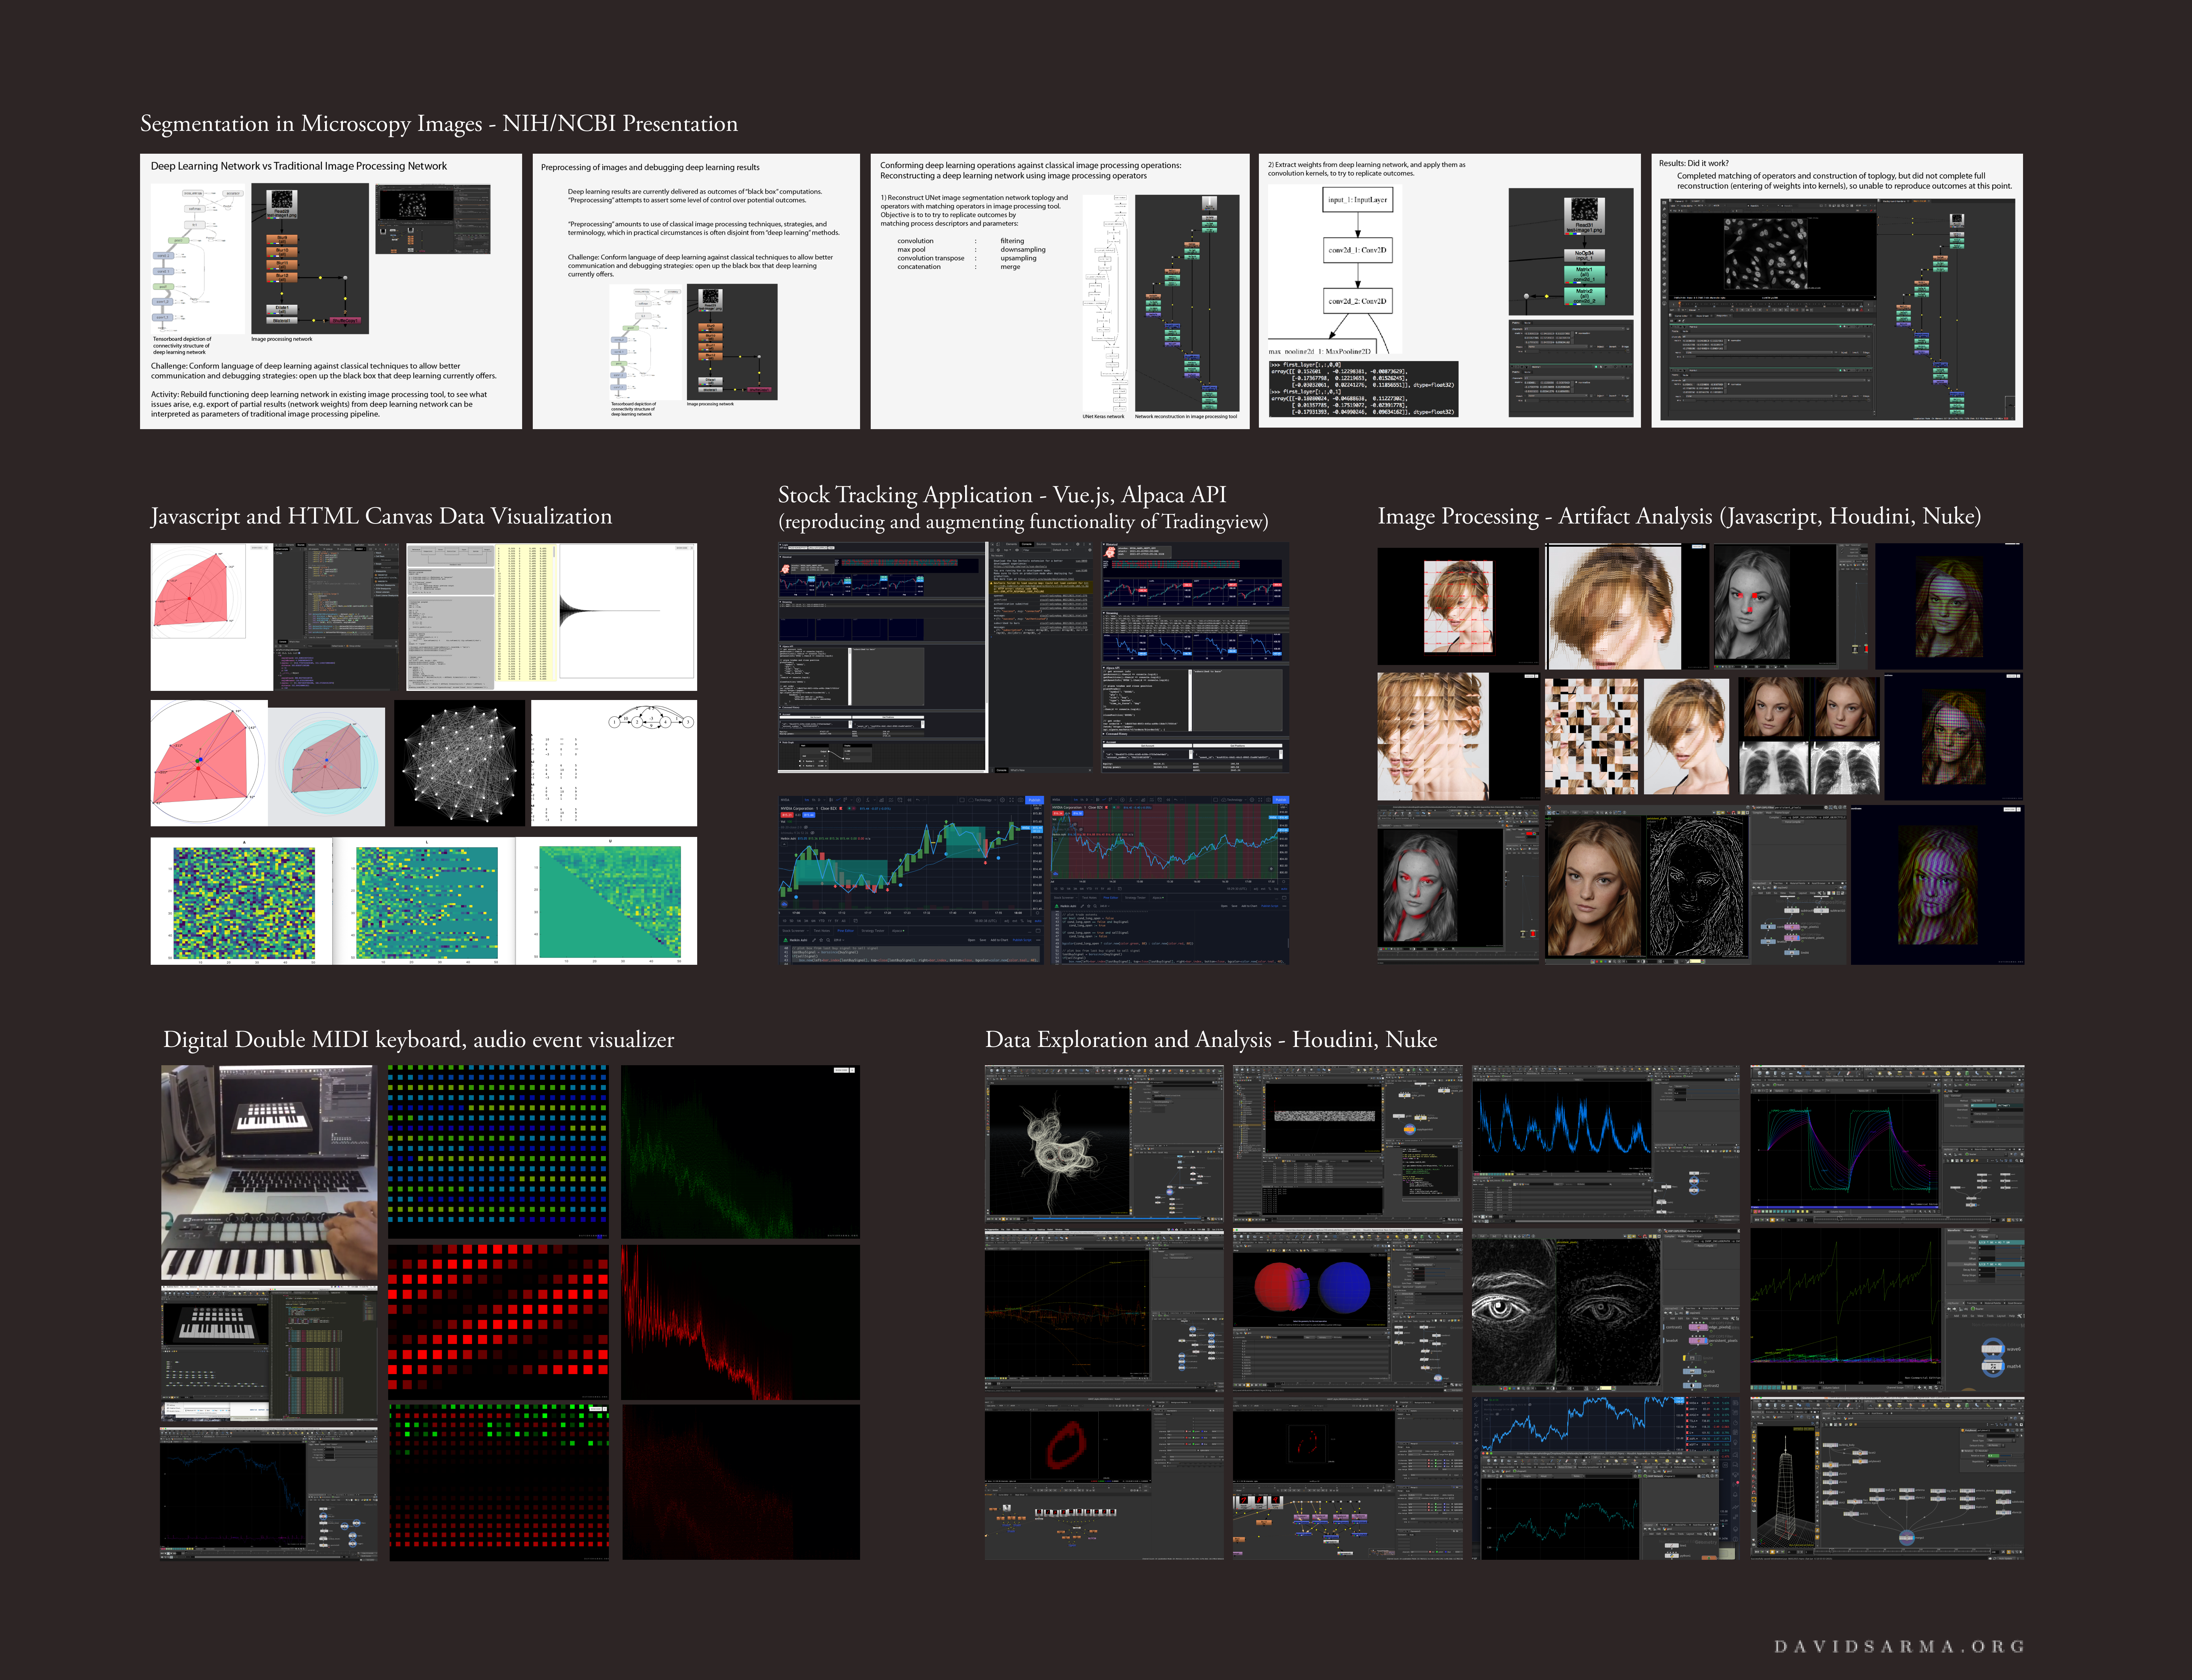This screenshot has height=1680, width=2192.
Task: Open Type dropdown showing Ramp
Action: coord(1989,1237)
